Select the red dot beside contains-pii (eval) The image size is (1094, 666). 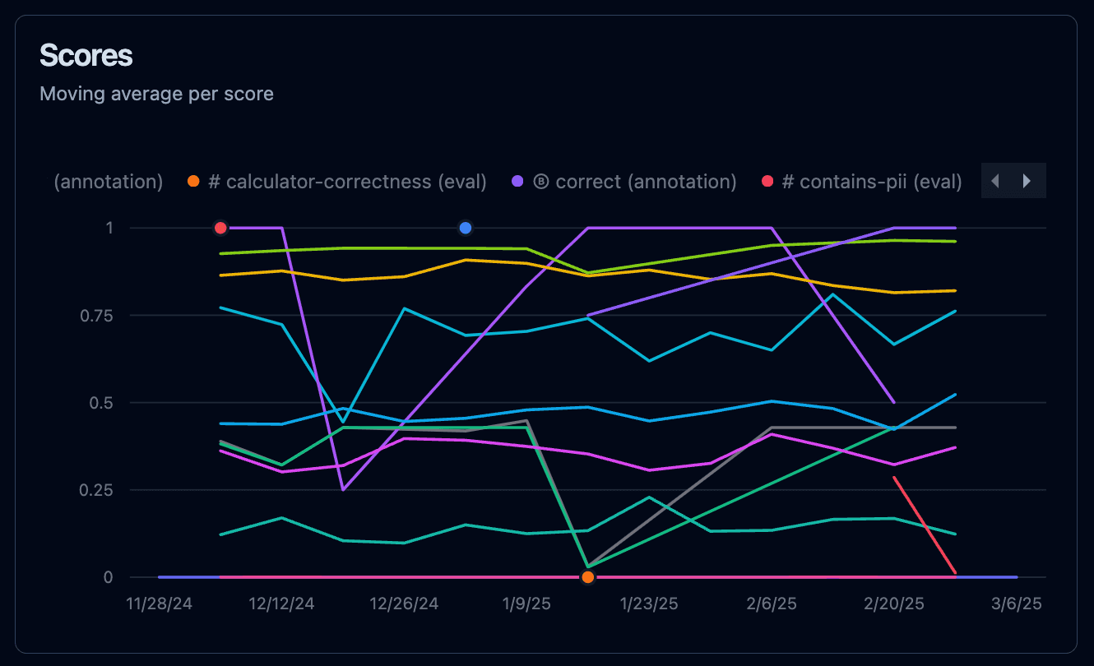(x=767, y=182)
